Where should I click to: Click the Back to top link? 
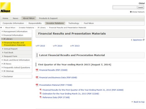[139, 102]
